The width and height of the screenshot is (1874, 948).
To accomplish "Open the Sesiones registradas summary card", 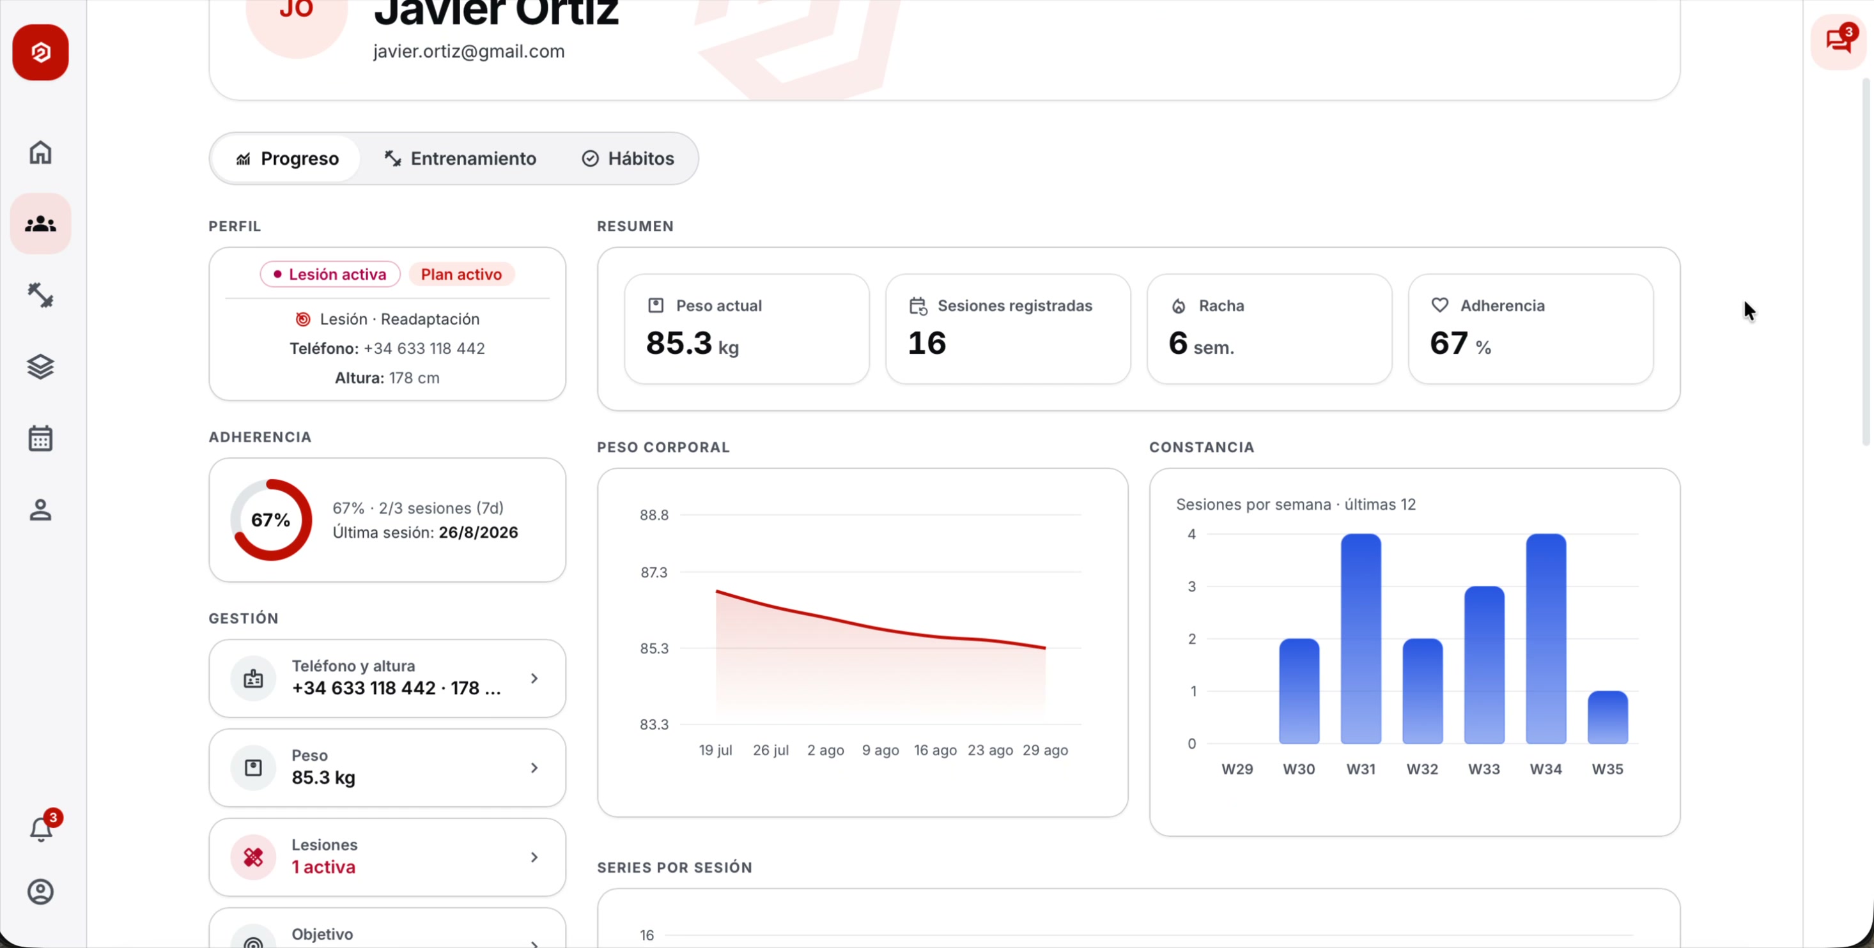I will (1009, 328).
